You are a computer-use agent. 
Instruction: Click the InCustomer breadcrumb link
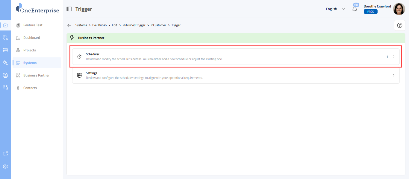coord(158,25)
